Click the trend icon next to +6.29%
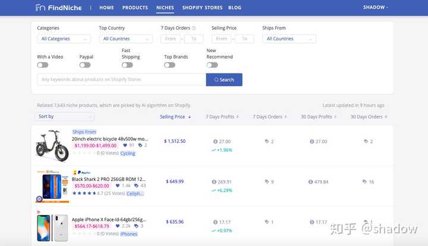 pyautogui.click(x=214, y=190)
